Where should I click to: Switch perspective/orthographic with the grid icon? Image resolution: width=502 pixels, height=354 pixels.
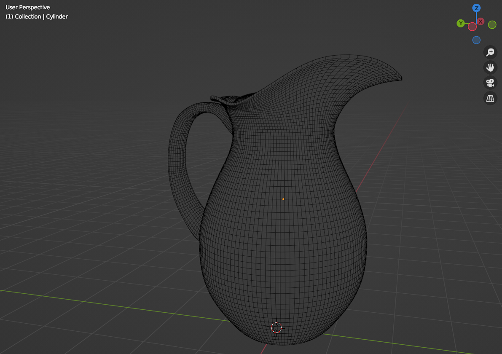point(490,98)
